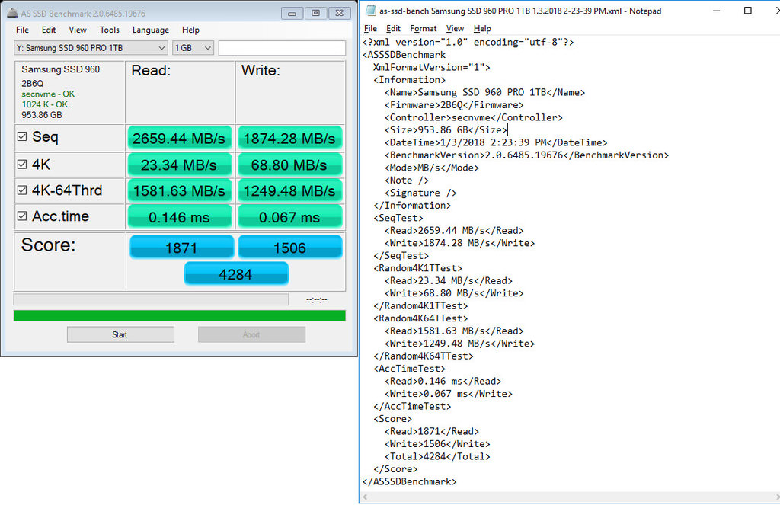Click the write score 1506
Image resolution: width=780 pixels, height=505 pixels.
click(290, 248)
